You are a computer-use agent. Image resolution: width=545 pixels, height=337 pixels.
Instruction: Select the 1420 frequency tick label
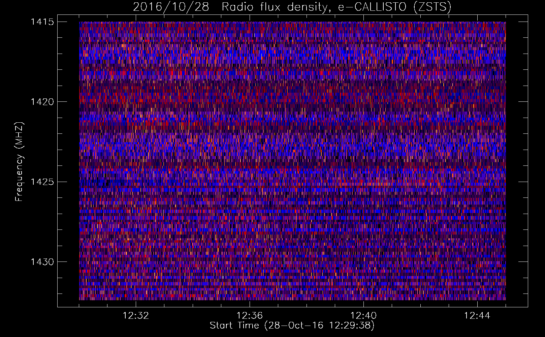tap(42, 102)
